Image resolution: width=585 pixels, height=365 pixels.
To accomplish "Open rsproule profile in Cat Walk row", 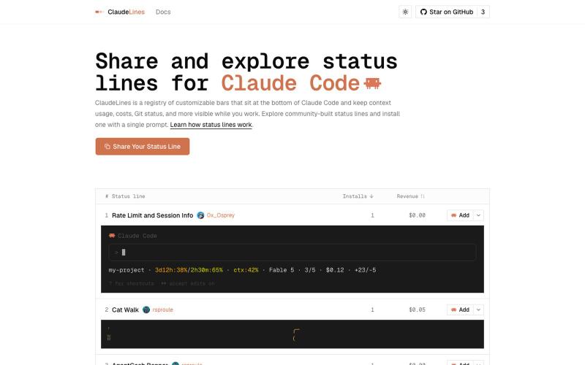I will (162, 310).
